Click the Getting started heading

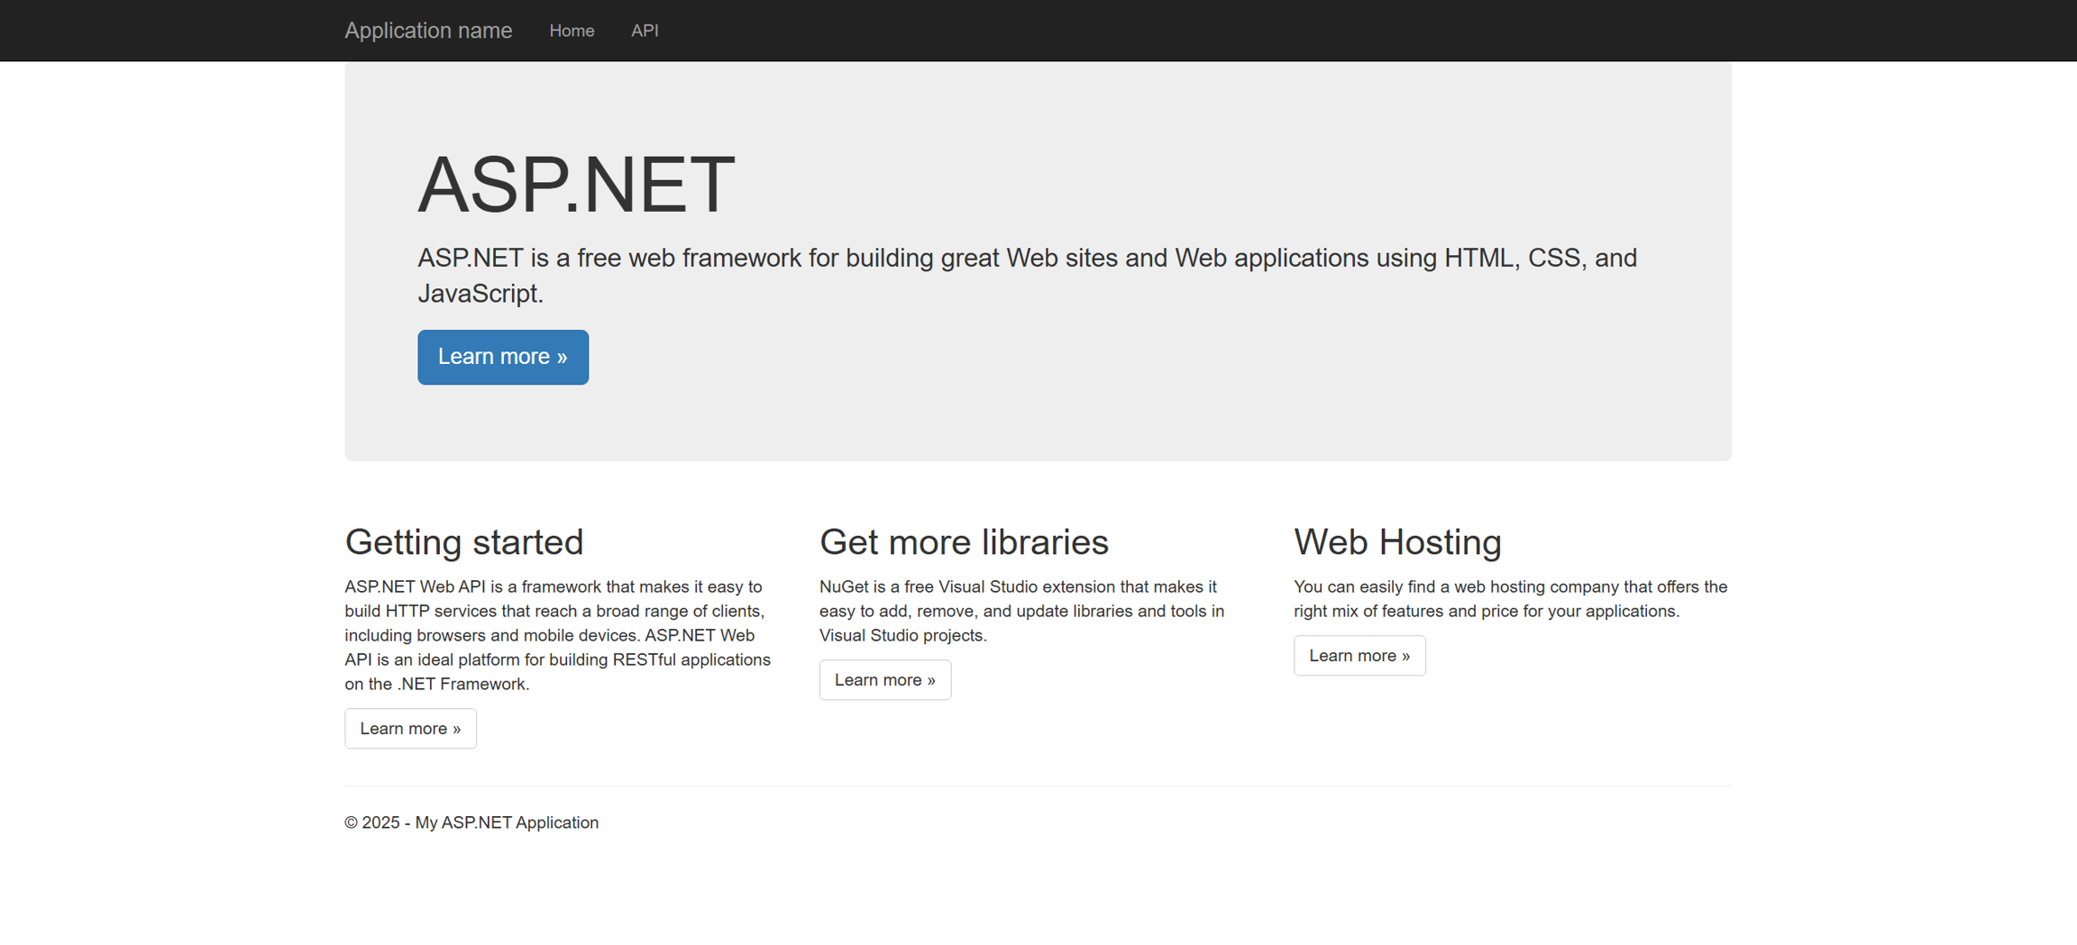464,541
